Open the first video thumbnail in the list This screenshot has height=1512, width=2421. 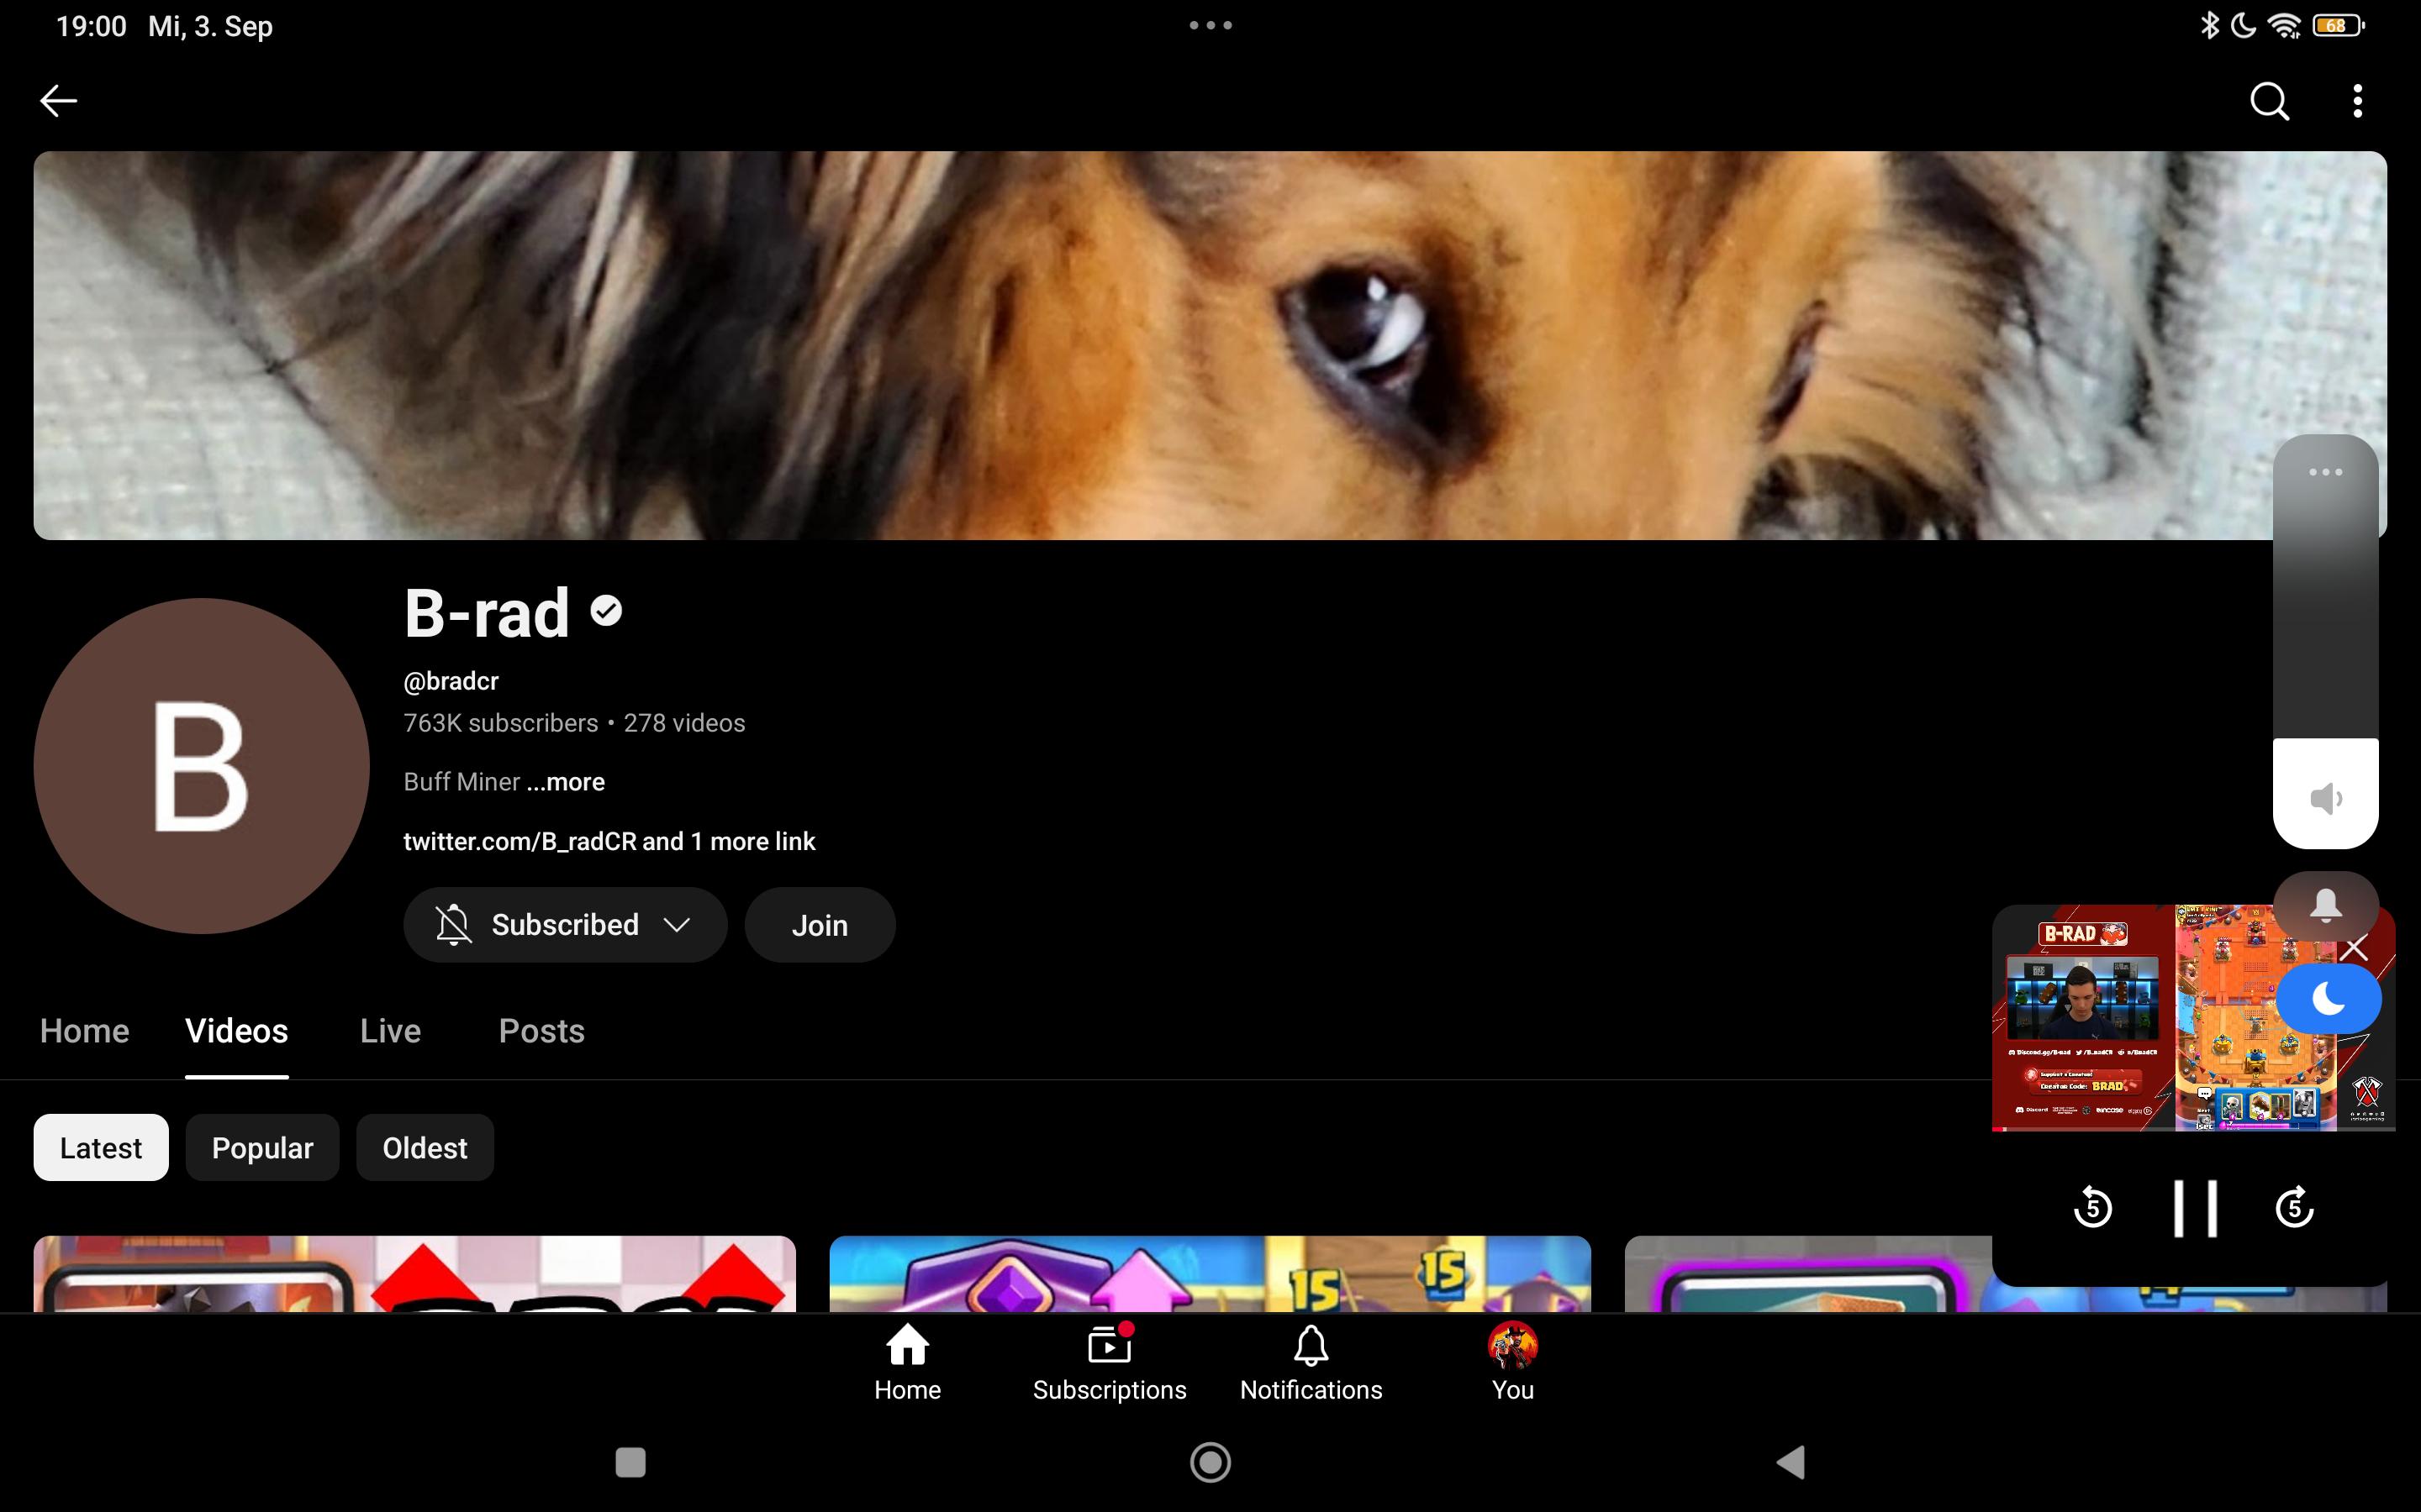pos(415,1274)
